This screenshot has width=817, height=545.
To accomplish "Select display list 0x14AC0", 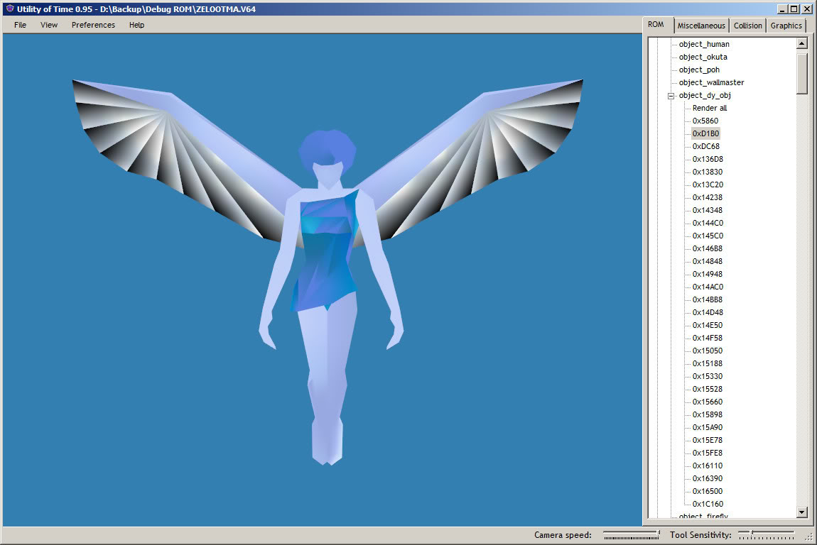I will click(x=708, y=287).
